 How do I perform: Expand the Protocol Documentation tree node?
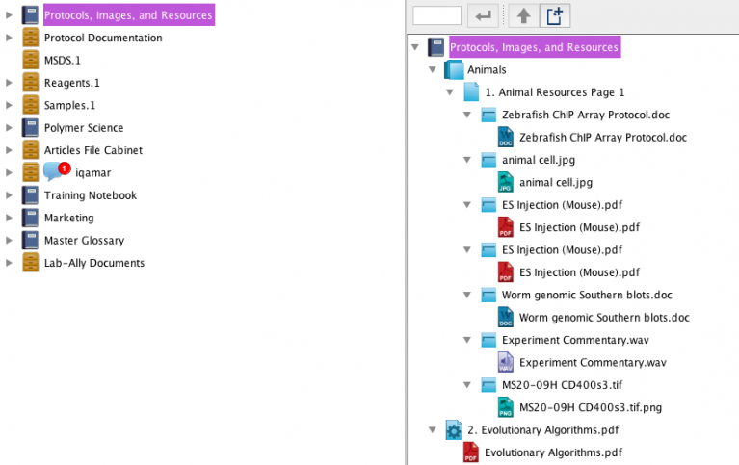10,38
